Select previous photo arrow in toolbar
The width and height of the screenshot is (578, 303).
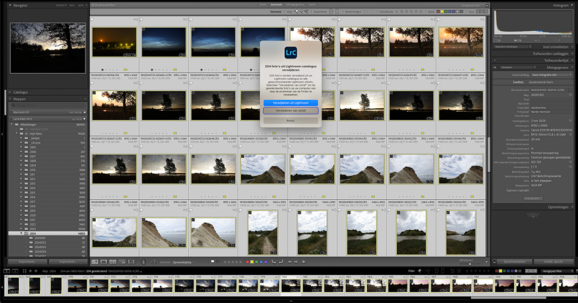pyautogui.click(x=290, y=262)
